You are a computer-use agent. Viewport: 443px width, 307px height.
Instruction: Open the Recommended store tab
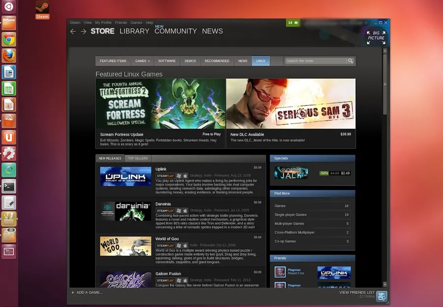[x=217, y=61]
